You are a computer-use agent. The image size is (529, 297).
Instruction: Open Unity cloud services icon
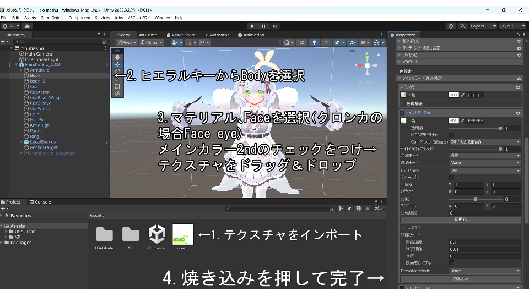[27, 26]
